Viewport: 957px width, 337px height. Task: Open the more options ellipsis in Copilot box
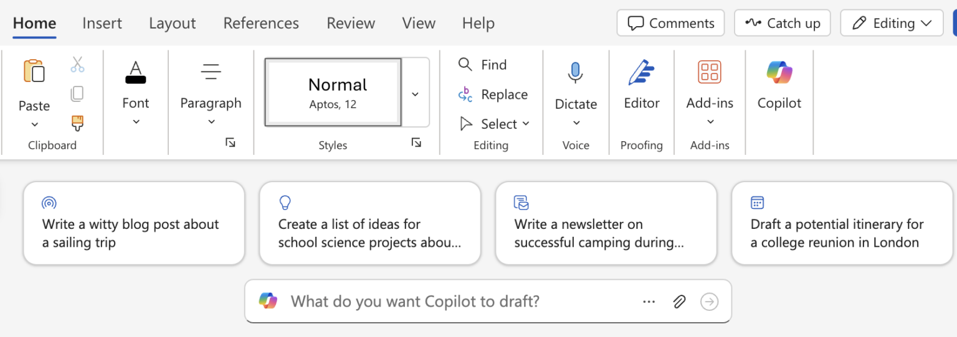[649, 302]
